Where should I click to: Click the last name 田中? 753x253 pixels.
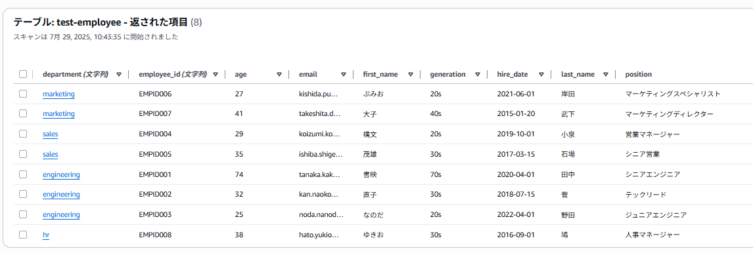click(x=568, y=174)
